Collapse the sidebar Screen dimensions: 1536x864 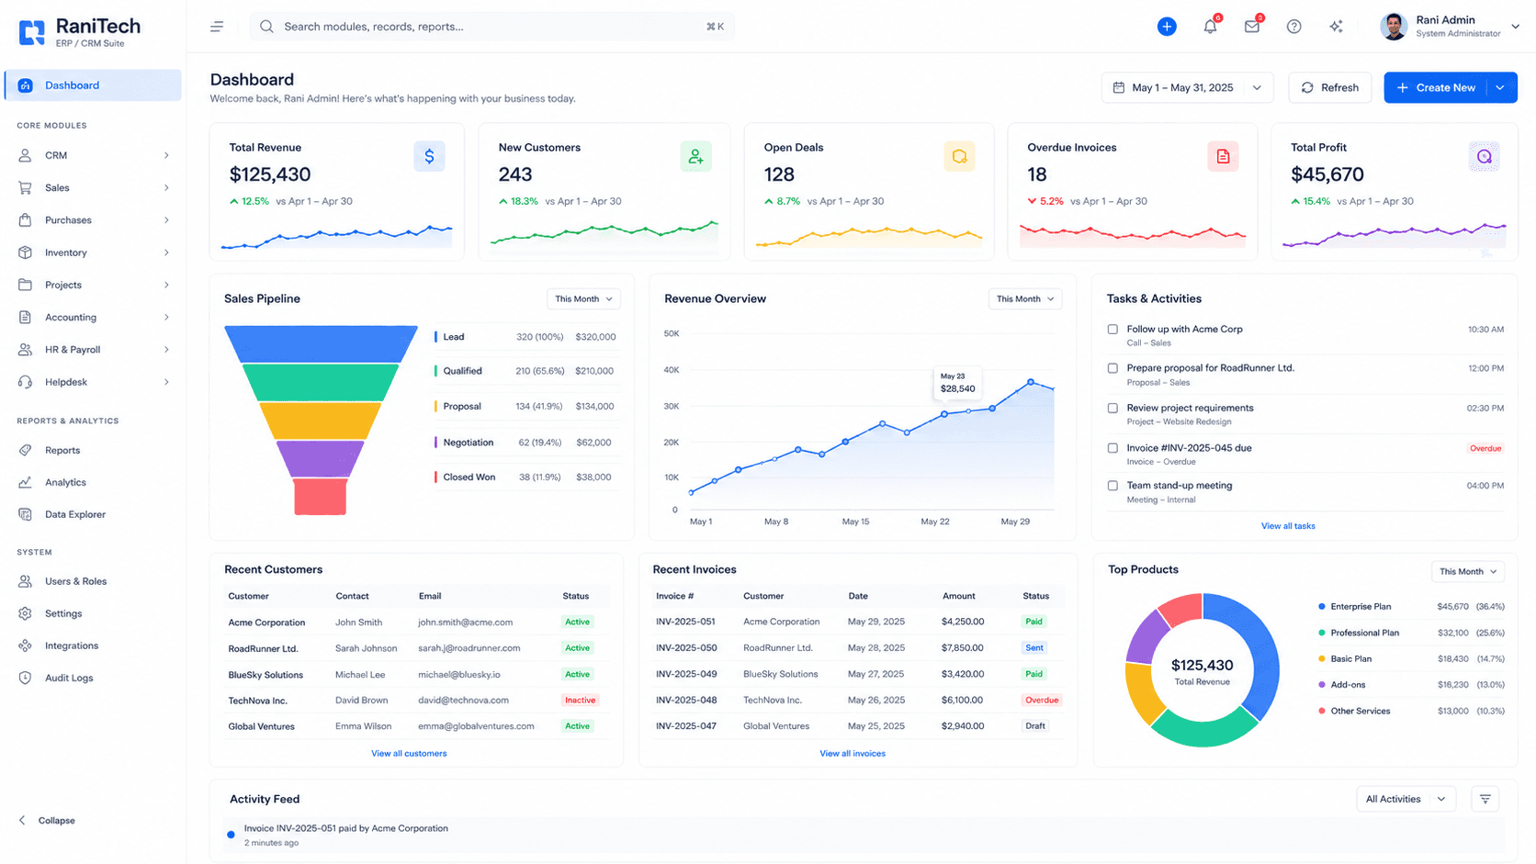[x=47, y=820]
